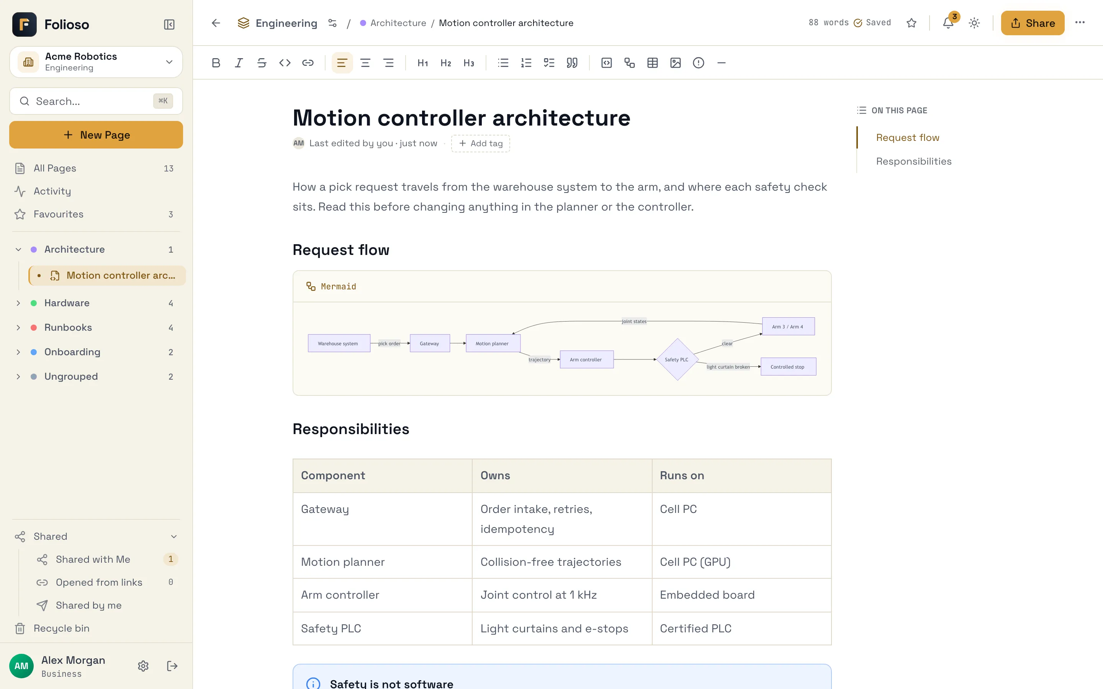Apply strikethrough formatting
Screen dimensions: 1103x689
click(262, 63)
